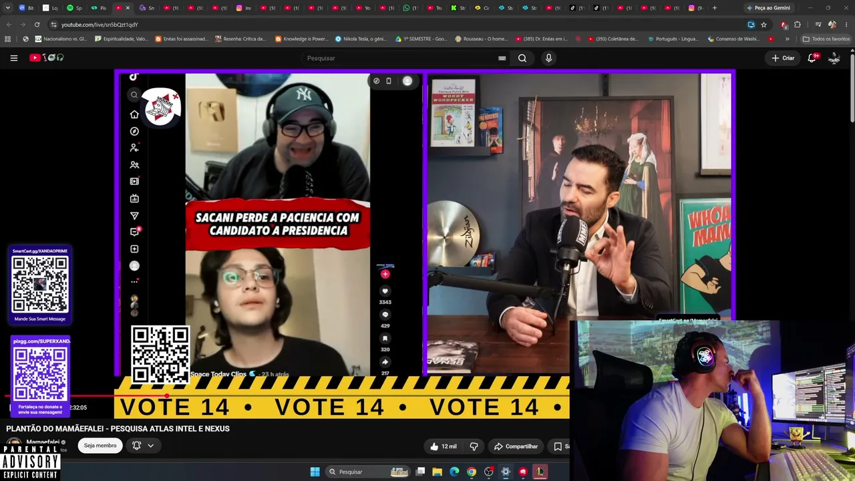
Task: Start voice search with the microphone icon
Action: [548, 58]
